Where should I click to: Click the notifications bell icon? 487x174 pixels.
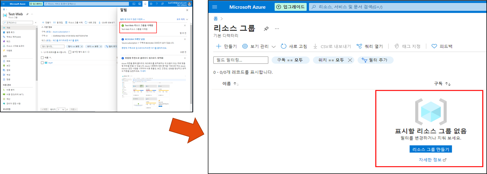coord(145,4)
